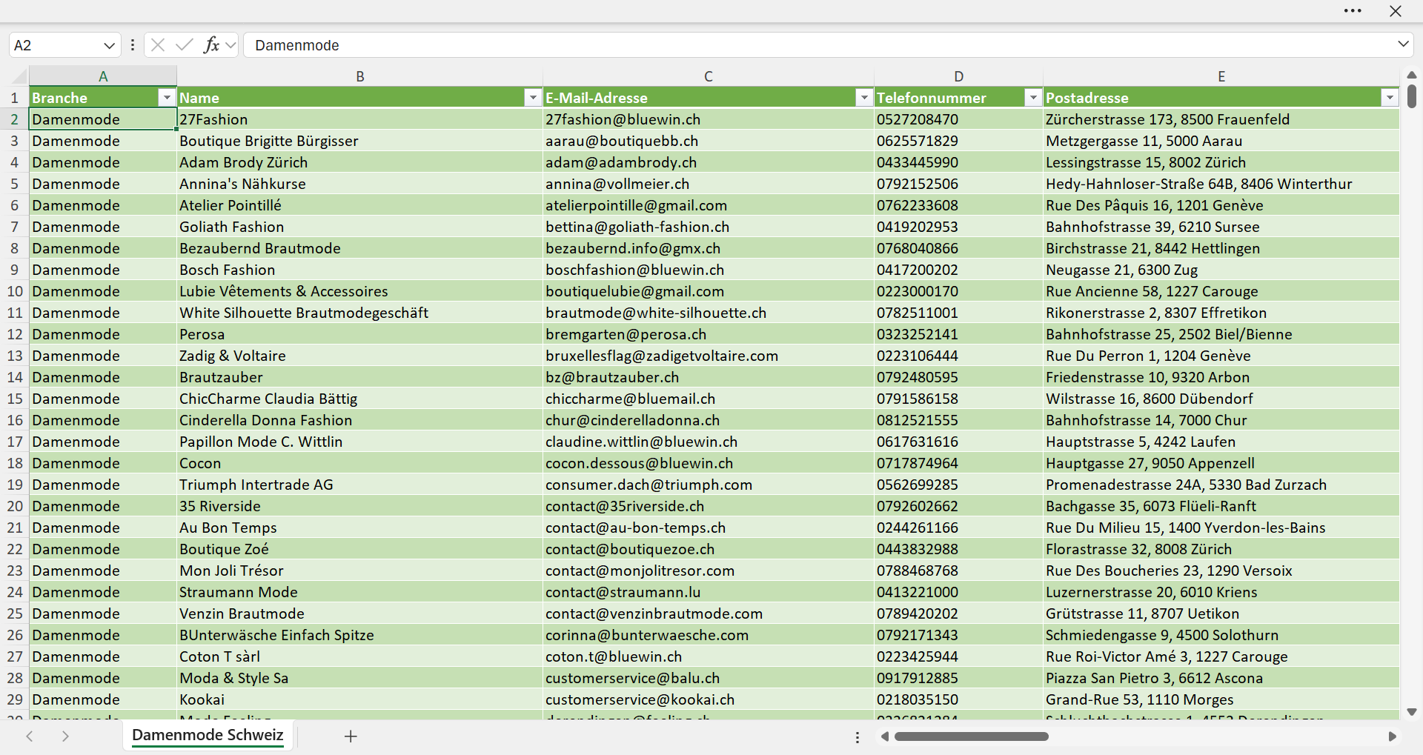1423x755 pixels.
Task: Open the Postadresse filter dropdown
Action: pos(1390,98)
